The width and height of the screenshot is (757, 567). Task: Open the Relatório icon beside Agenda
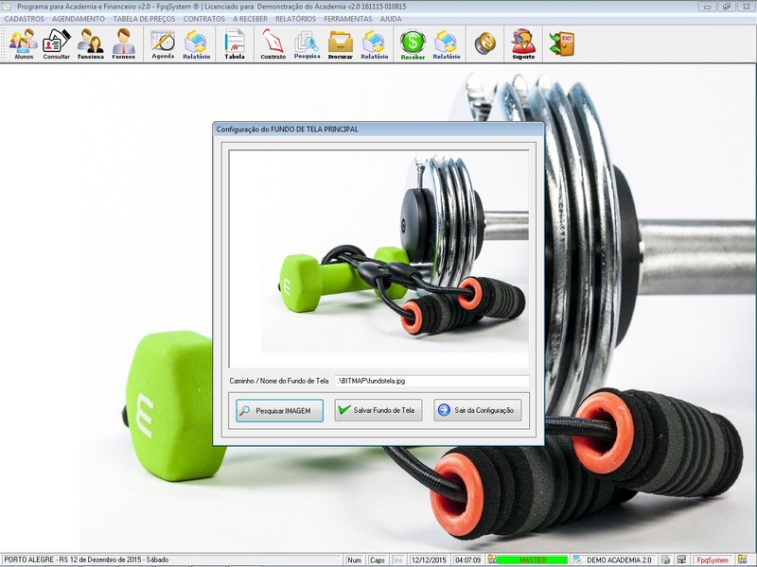click(x=197, y=44)
